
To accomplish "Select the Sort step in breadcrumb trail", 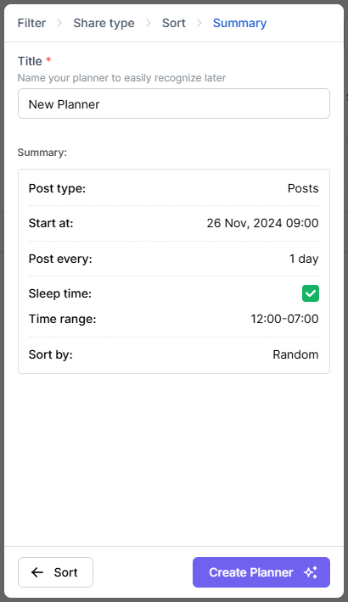I will click(174, 23).
